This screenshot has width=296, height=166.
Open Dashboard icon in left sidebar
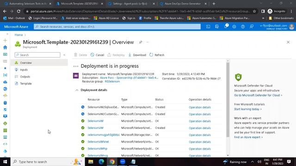(5, 54)
